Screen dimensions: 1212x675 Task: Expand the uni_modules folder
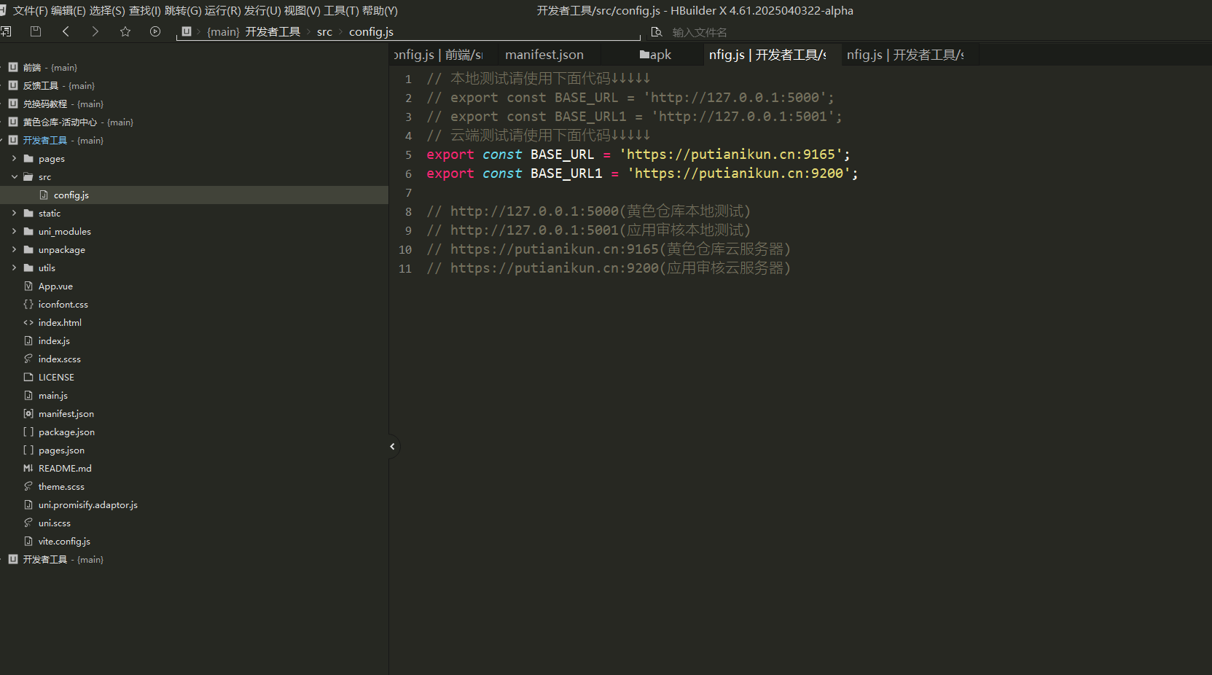14,231
